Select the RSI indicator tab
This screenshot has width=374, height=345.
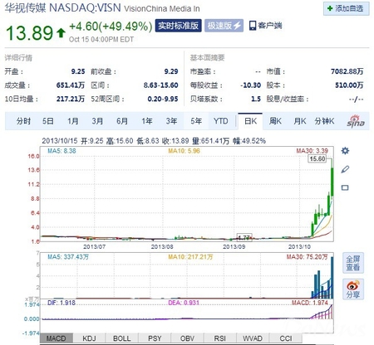[x=220, y=338]
